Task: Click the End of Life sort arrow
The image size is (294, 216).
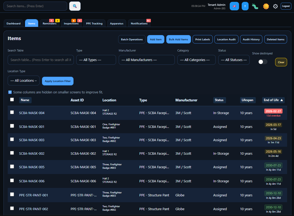Action: (282, 100)
